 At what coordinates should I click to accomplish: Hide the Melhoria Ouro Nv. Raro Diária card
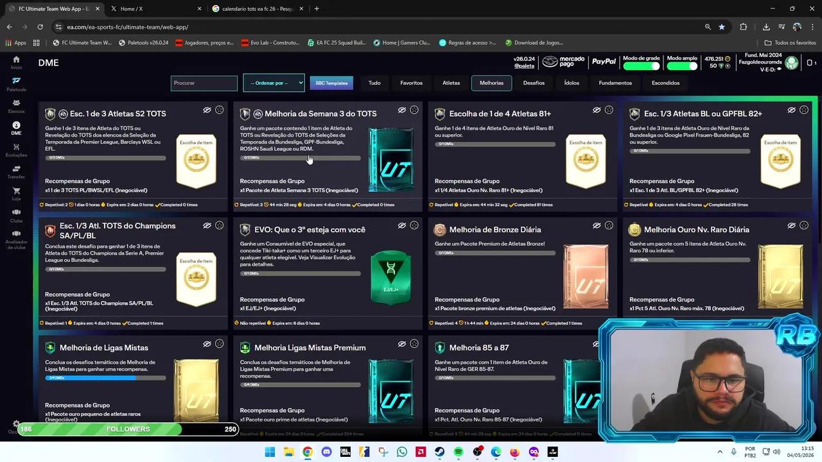click(791, 225)
